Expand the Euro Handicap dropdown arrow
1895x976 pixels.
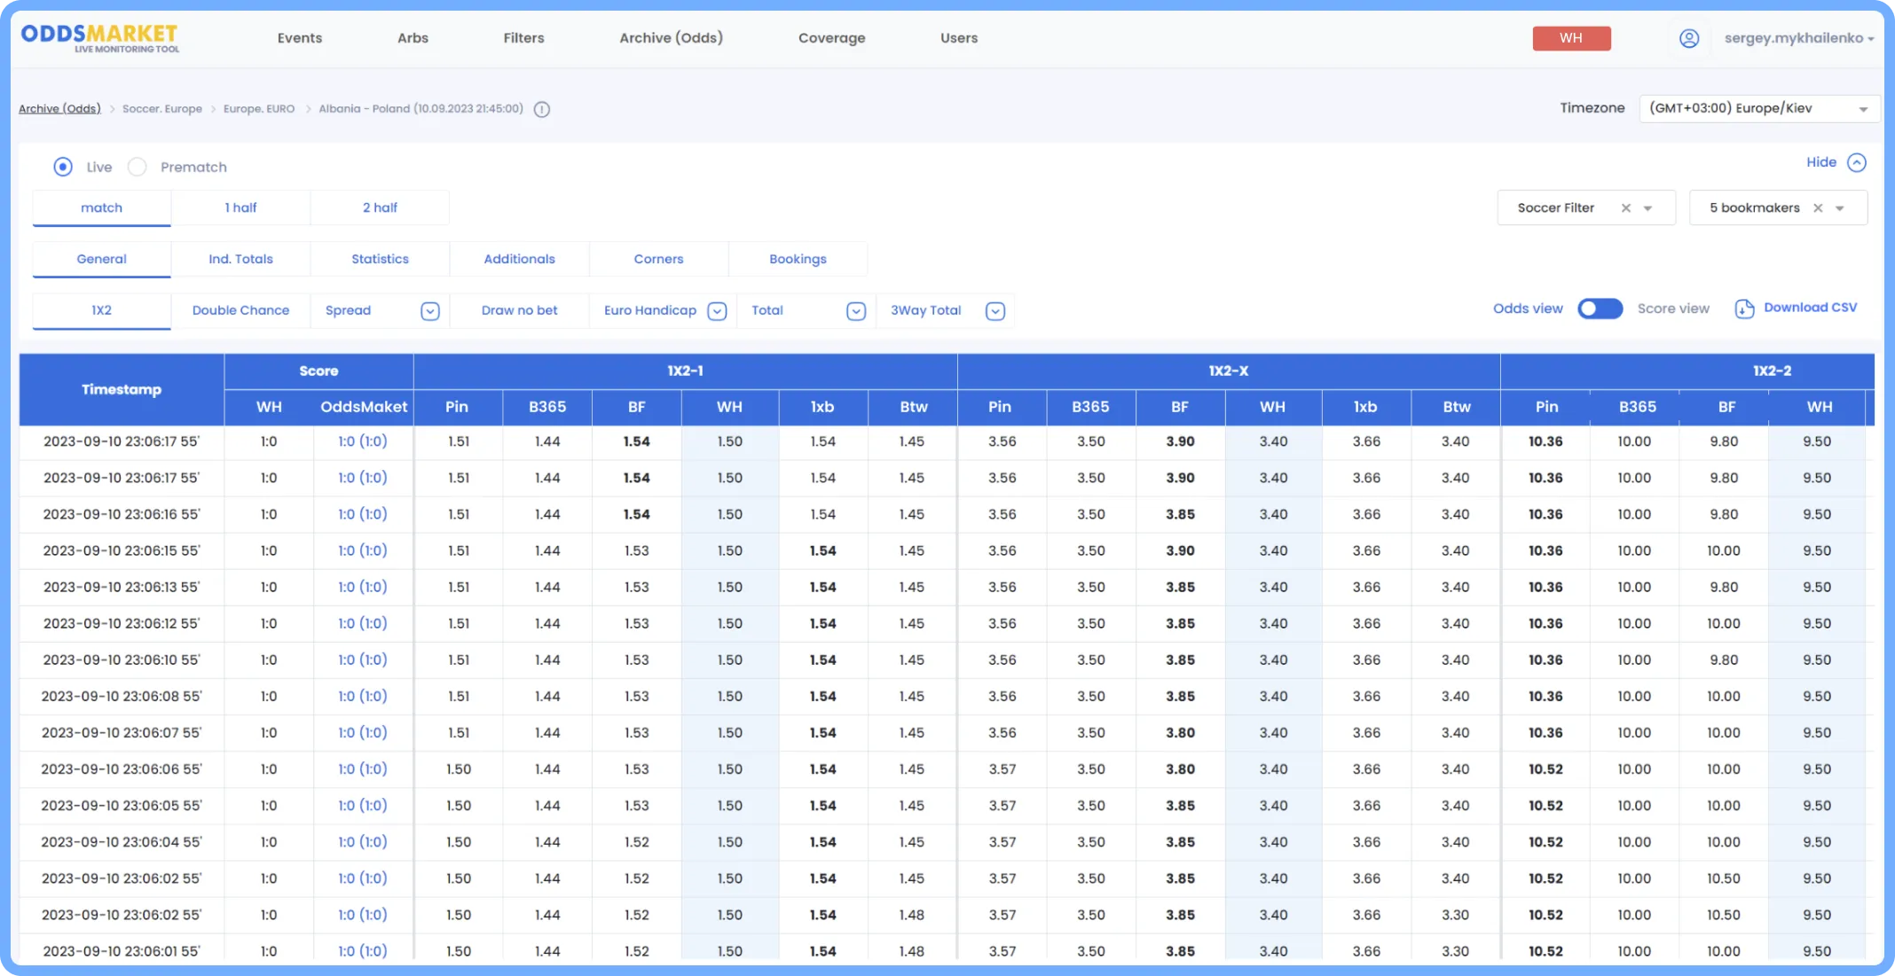(x=717, y=311)
